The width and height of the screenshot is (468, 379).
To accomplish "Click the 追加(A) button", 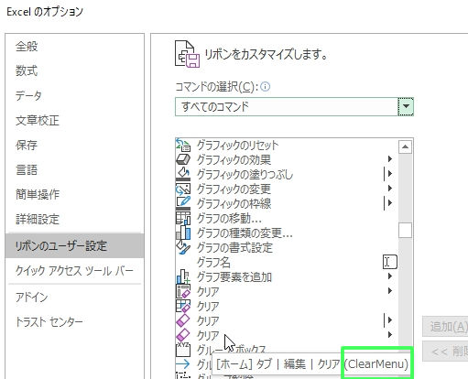I will pyautogui.click(x=446, y=327).
